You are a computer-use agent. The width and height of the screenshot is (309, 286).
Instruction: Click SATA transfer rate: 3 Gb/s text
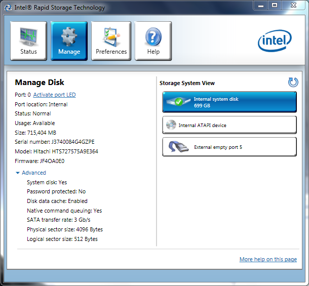click(x=59, y=220)
